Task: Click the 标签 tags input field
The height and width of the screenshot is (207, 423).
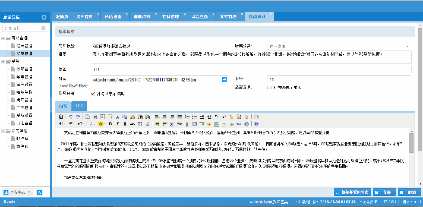Action: coord(251,69)
